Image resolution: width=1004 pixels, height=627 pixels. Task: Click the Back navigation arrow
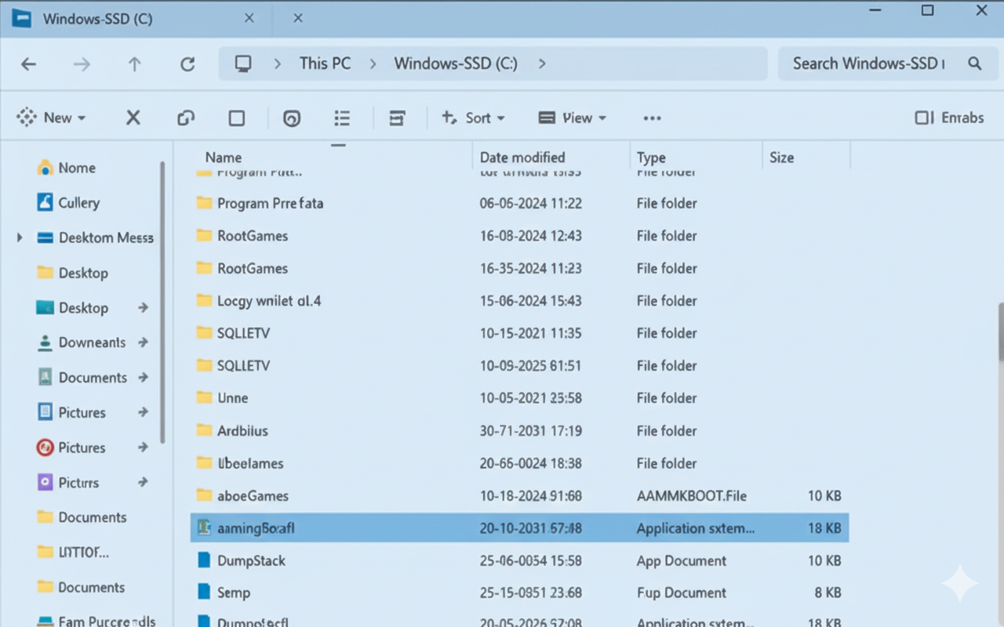click(x=29, y=64)
